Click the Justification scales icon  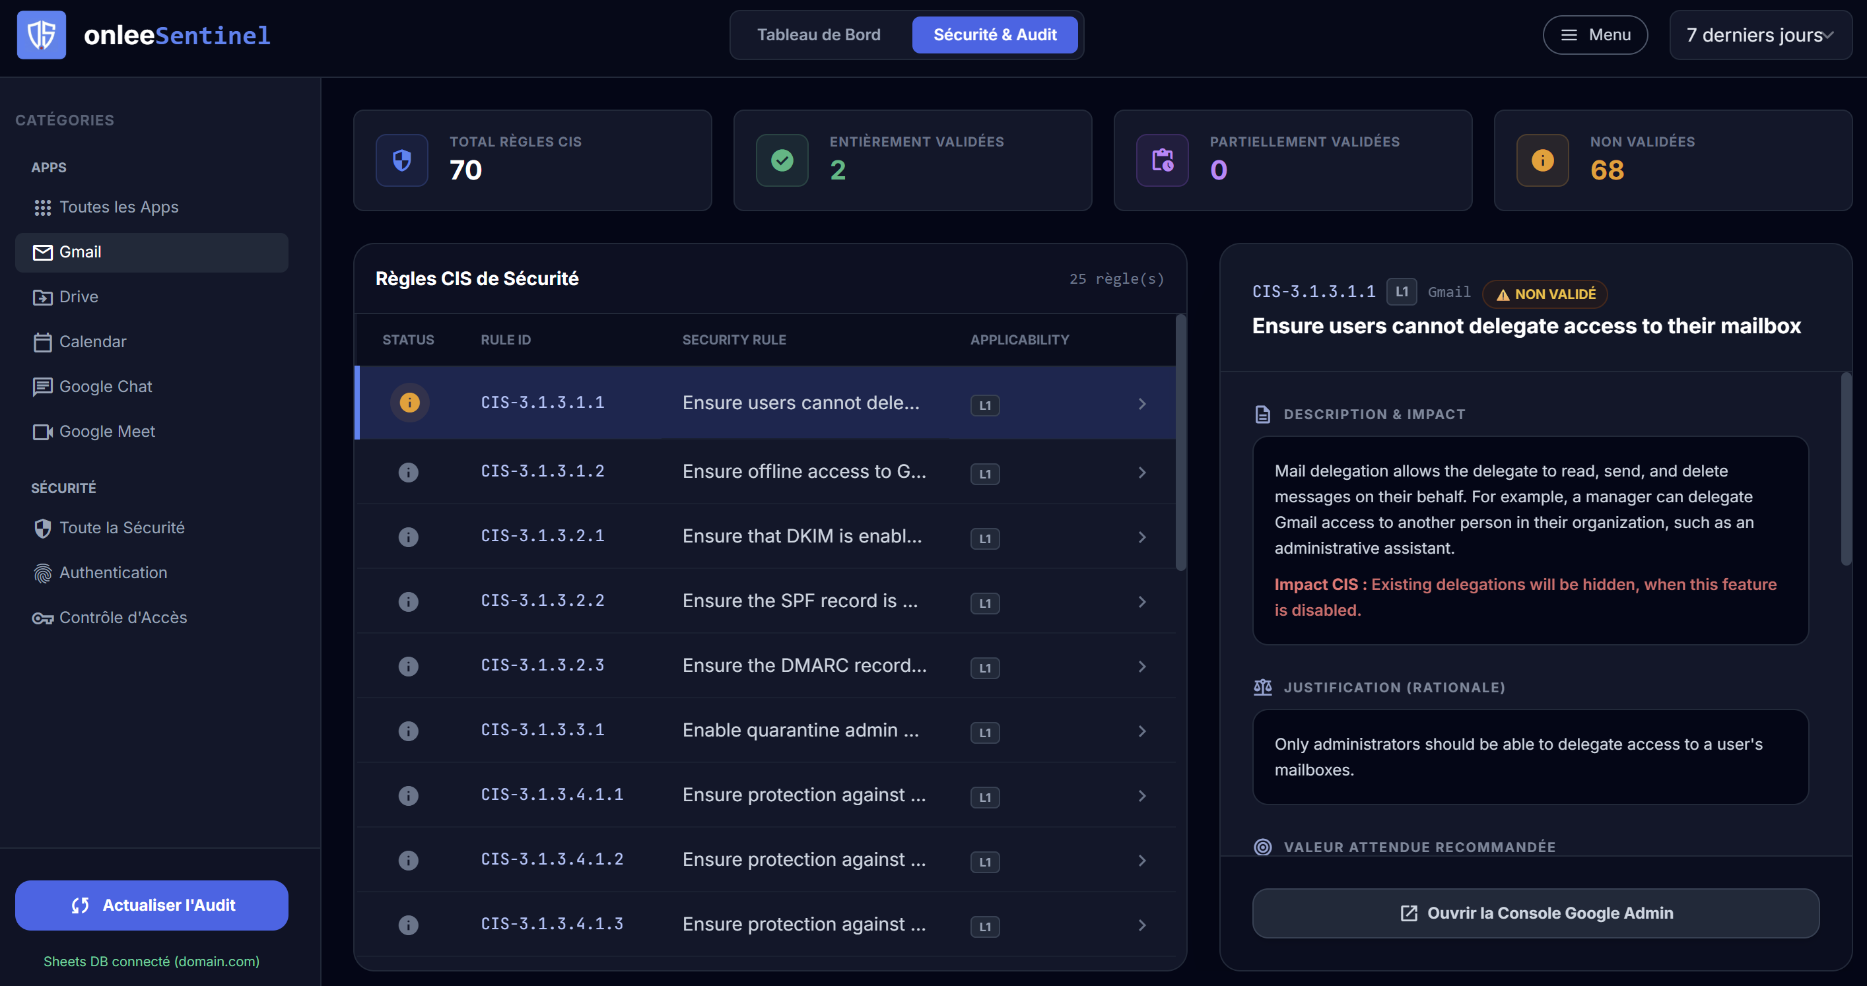click(x=1262, y=688)
